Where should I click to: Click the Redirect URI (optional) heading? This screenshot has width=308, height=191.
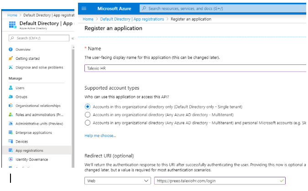click(x=109, y=156)
